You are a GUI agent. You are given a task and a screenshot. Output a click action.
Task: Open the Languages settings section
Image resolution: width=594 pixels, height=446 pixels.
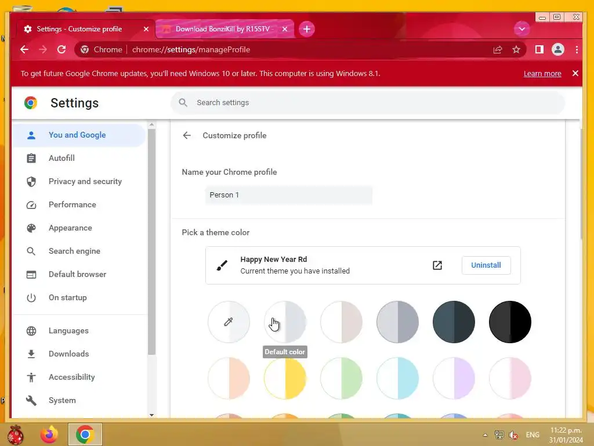(79, 330)
